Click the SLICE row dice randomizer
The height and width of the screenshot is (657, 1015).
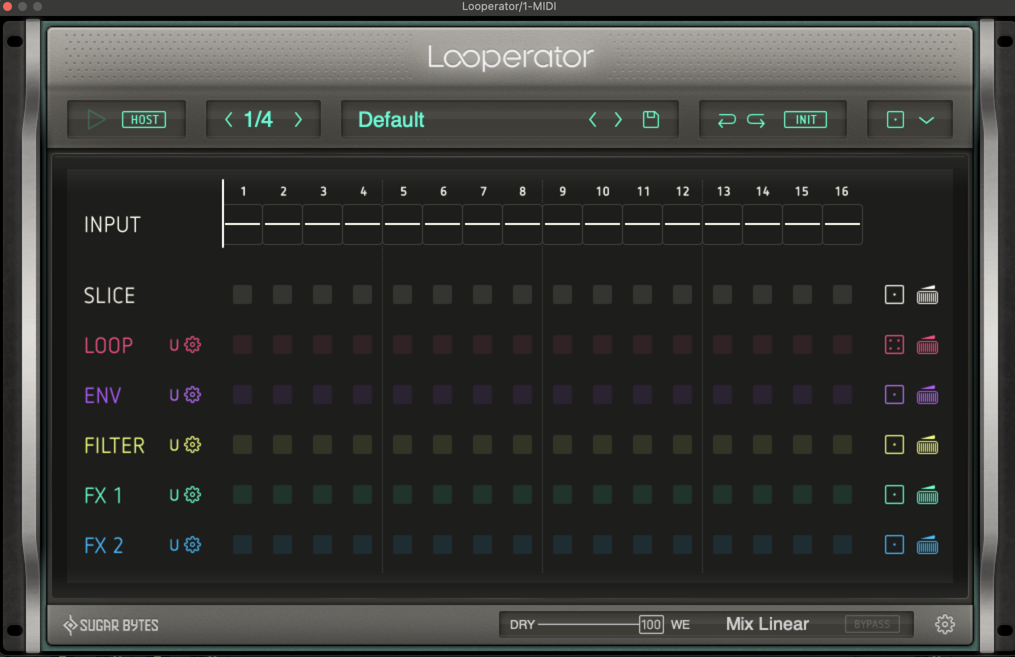pyautogui.click(x=894, y=295)
